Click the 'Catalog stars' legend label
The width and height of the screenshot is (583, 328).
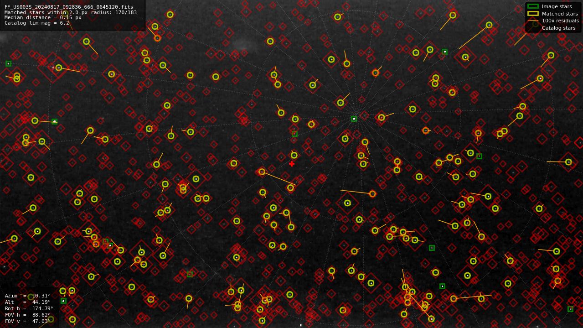(x=558, y=28)
